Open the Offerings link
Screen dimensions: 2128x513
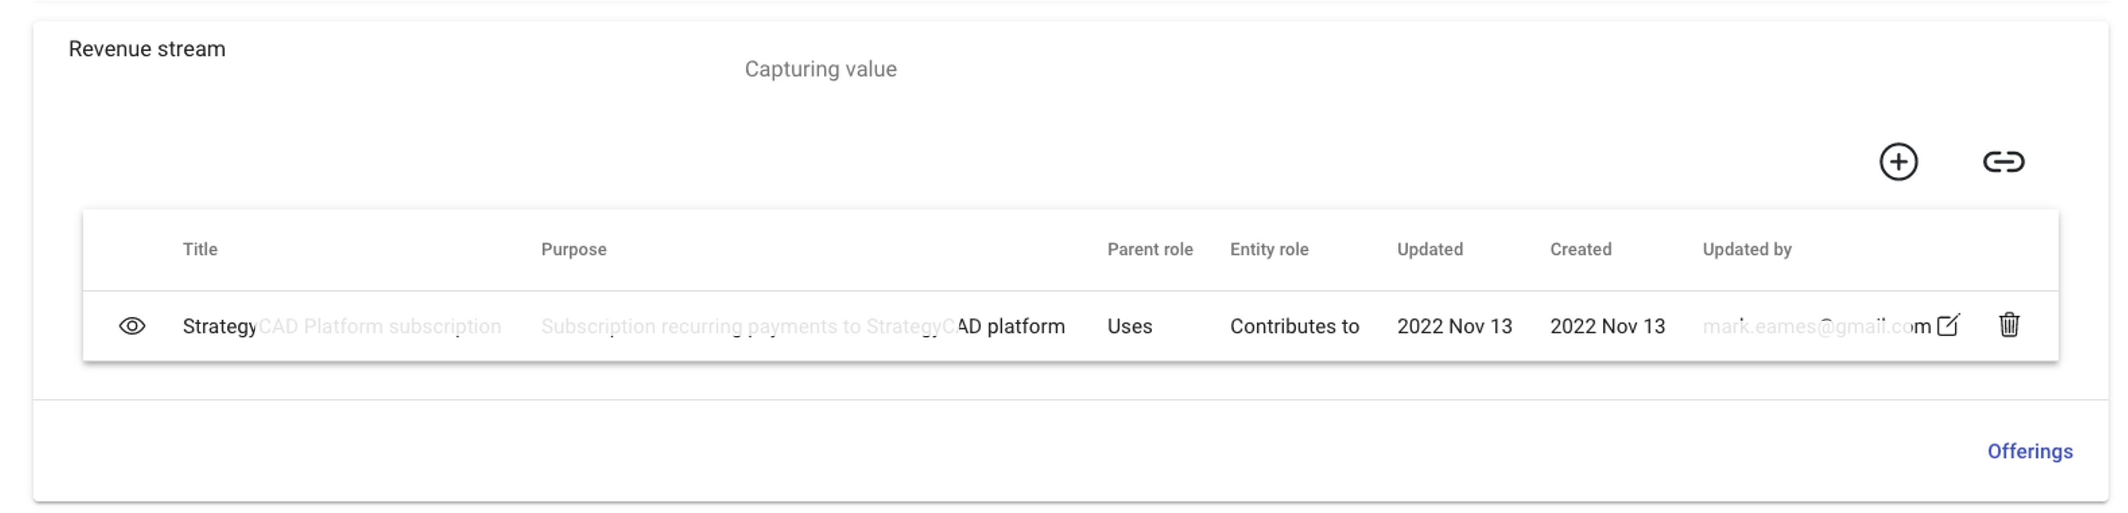coord(2030,452)
